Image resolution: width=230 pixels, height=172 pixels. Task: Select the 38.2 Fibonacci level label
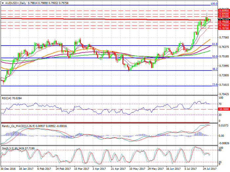click(x=215, y=69)
